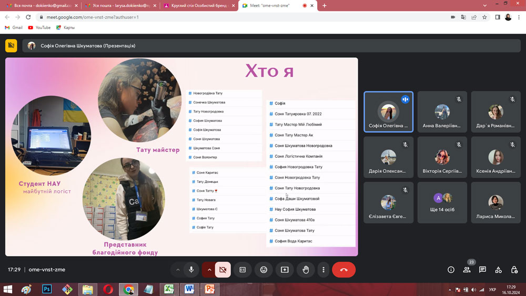Select the Ще 14 осіб participants tile

click(442, 202)
